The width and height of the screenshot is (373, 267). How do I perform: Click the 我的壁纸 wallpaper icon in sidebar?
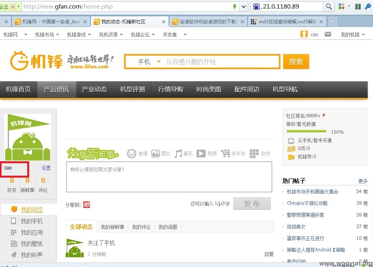(x=14, y=243)
